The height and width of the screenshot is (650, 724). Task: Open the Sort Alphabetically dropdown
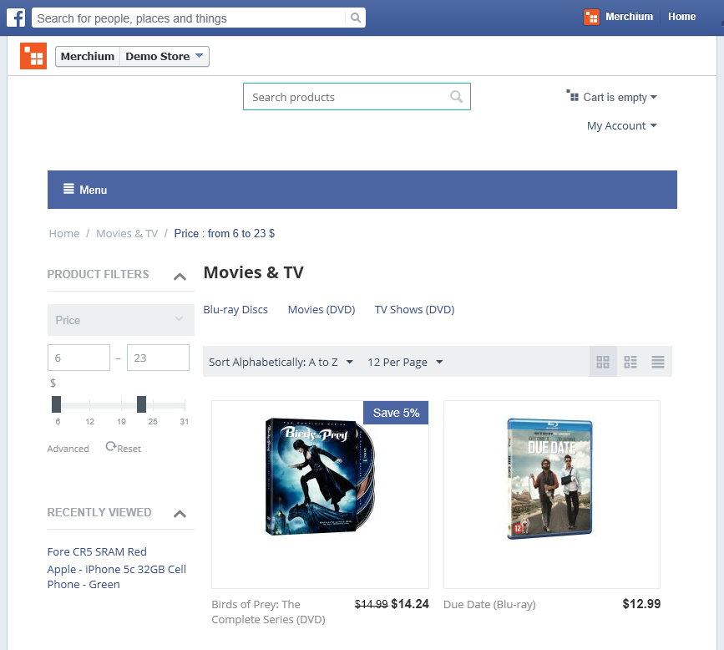281,363
